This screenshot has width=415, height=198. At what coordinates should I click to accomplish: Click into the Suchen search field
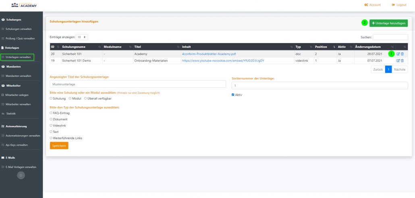coord(390,37)
